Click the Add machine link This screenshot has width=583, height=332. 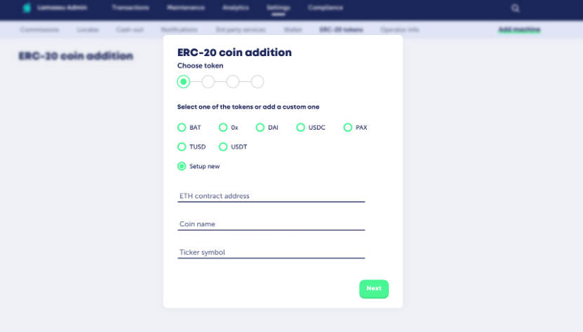click(x=519, y=29)
